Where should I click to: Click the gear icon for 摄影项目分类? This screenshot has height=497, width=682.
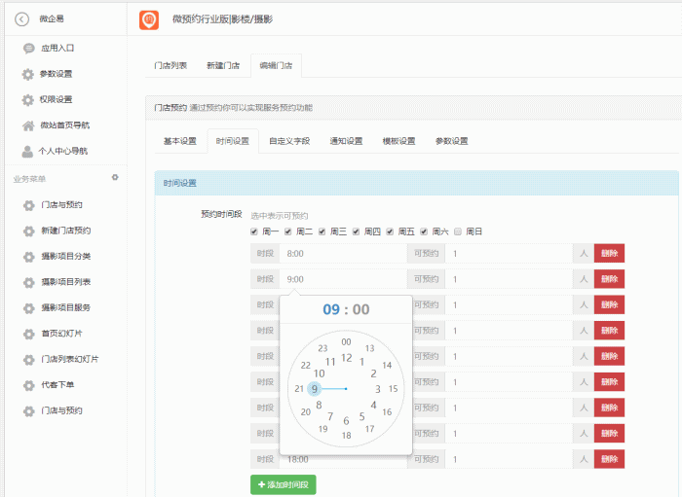point(28,257)
